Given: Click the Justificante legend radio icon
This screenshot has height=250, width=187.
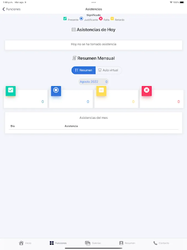Looking at the screenshot, I should click(81, 19).
